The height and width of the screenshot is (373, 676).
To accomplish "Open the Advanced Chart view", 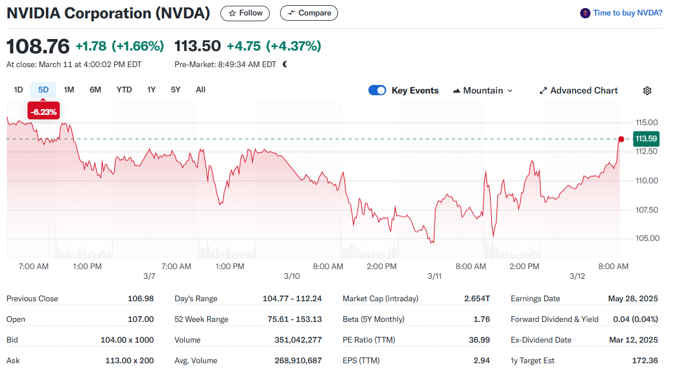I will pyautogui.click(x=578, y=91).
